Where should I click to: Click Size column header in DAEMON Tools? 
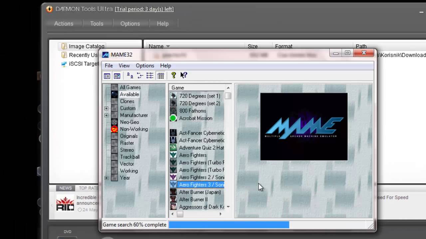point(253,46)
